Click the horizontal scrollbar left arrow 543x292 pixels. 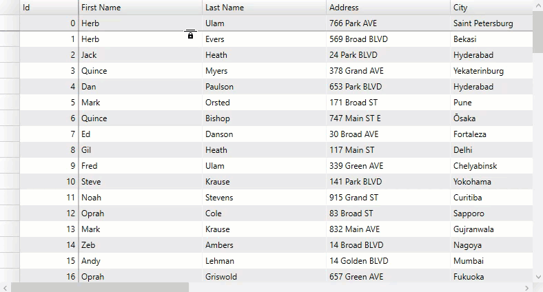coord(6,287)
